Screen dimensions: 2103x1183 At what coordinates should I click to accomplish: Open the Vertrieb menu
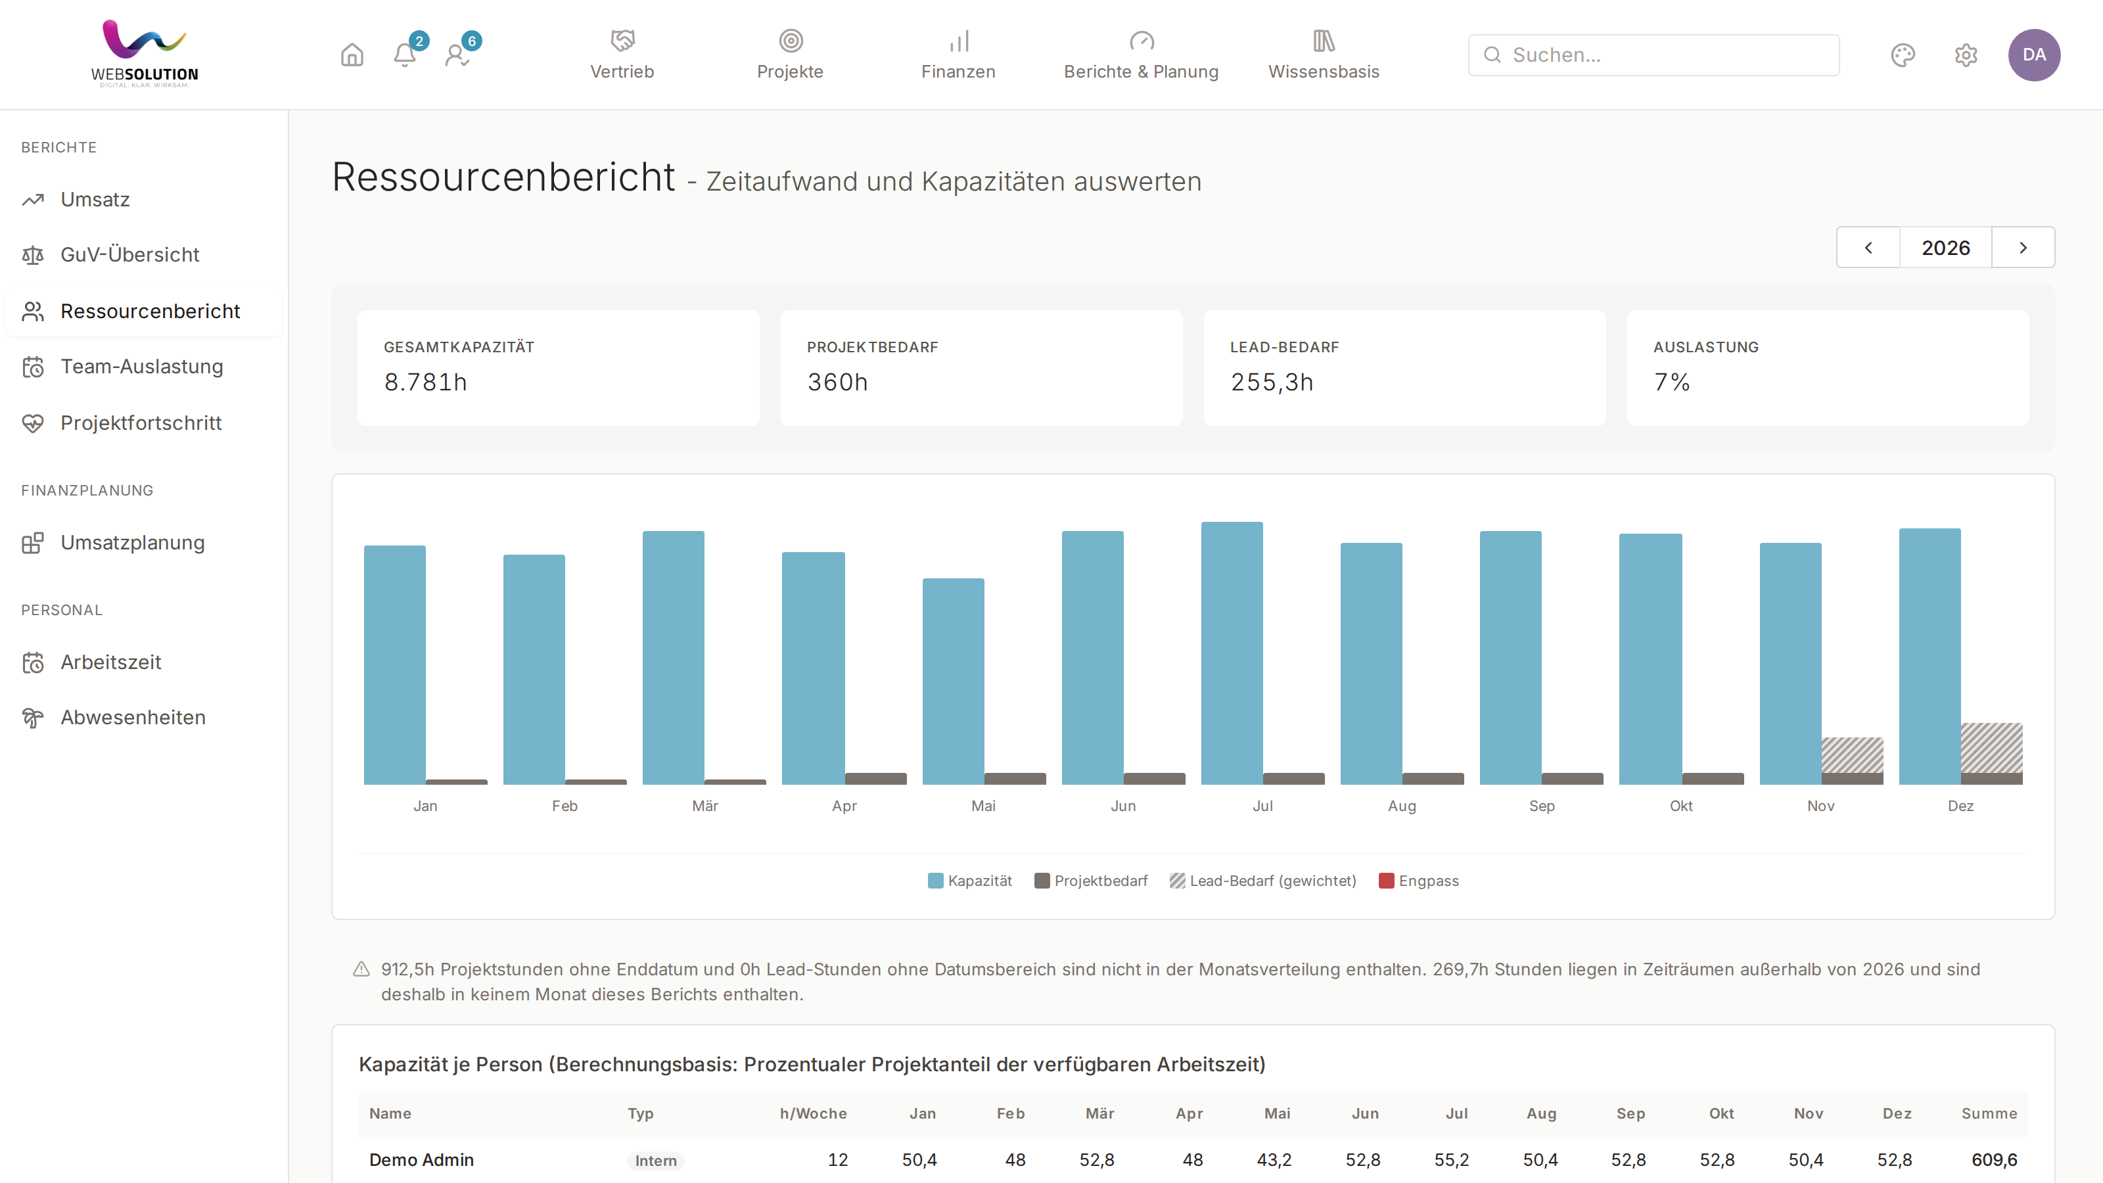(622, 55)
